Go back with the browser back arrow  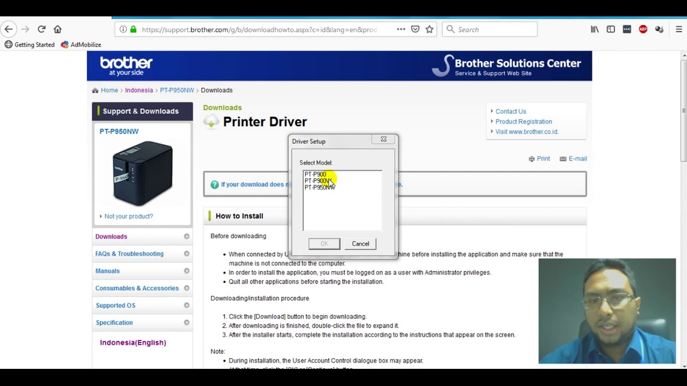coord(9,29)
